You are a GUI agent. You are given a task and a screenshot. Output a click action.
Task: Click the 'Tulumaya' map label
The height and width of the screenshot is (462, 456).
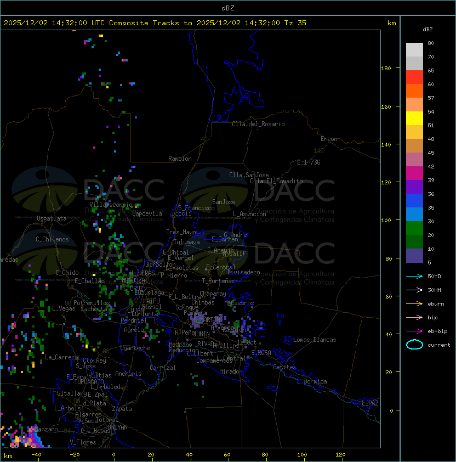coord(187,242)
